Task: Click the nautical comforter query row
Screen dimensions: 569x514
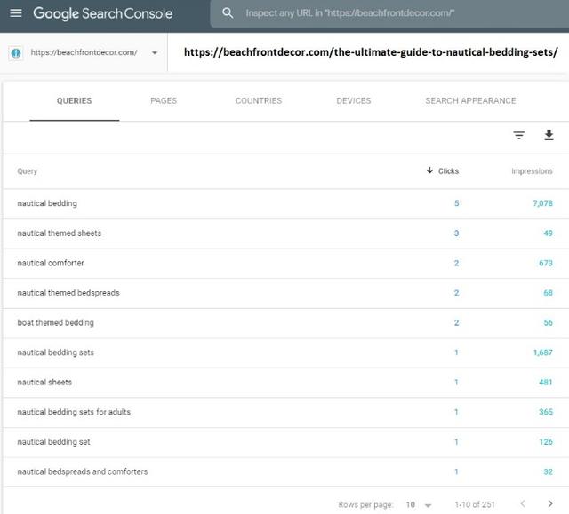Action: click(x=284, y=263)
